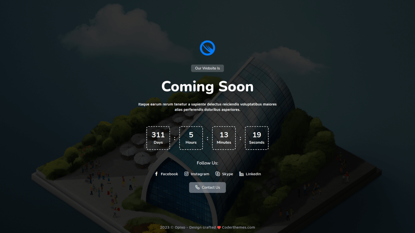Open the LinkedIn social link
Viewport: 415px width, 233px height.
(250, 174)
